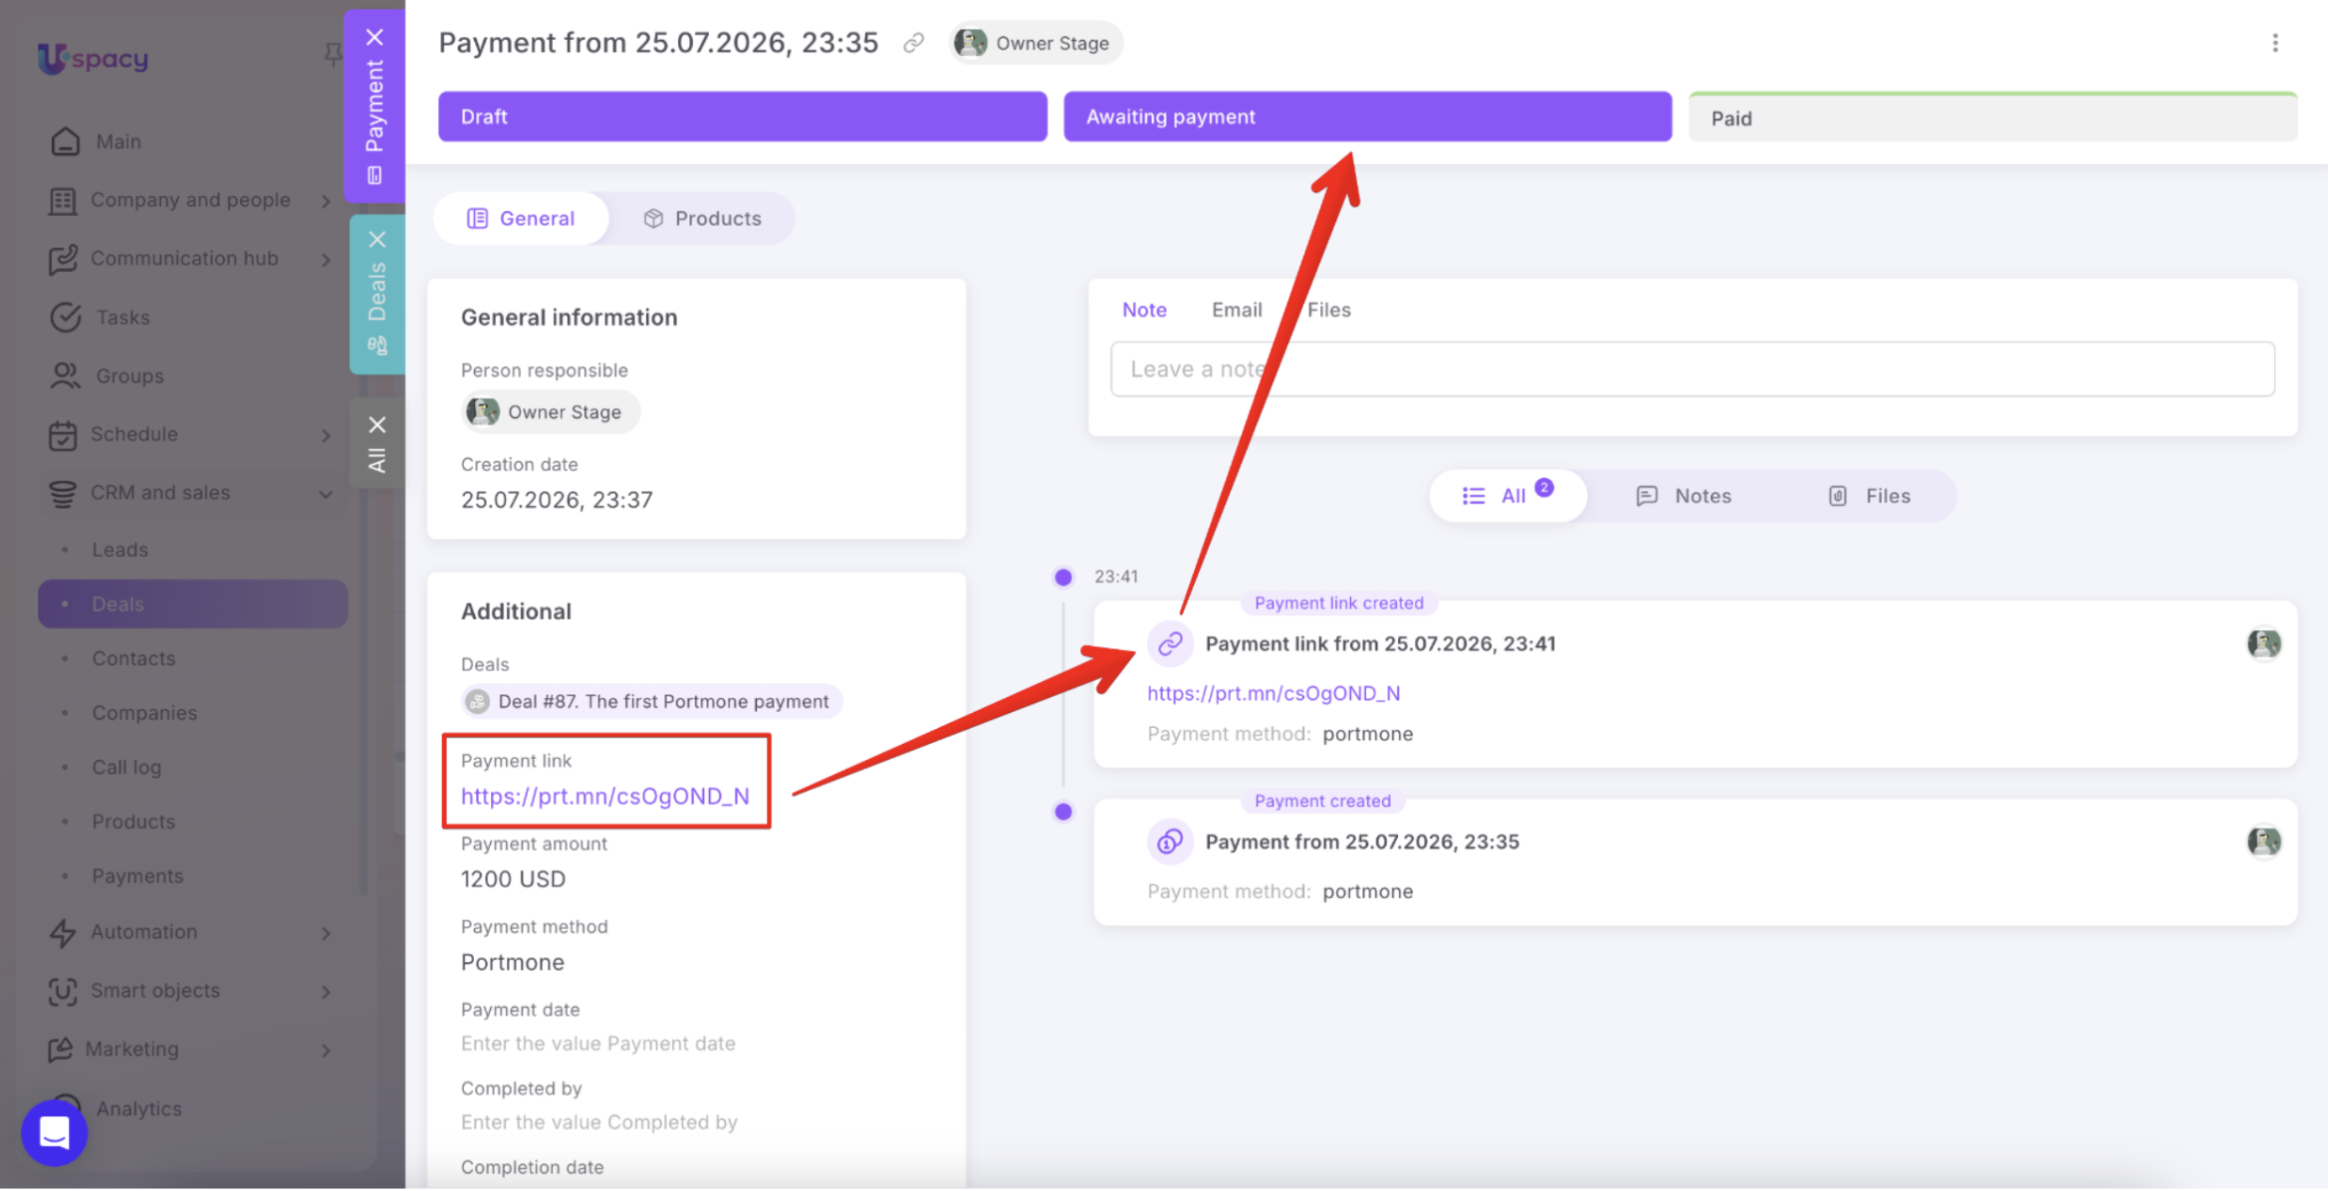Expand Automation submenu arrow
The width and height of the screenshot is (2328, 1191).
pos(326,934)
